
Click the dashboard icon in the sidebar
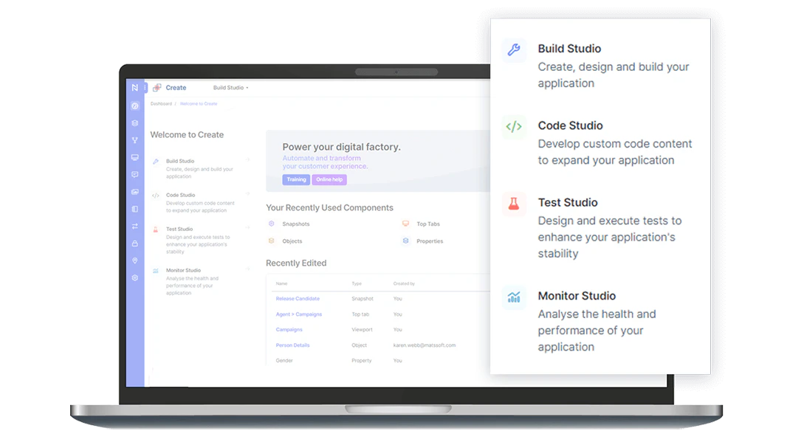tap(134, 106)
